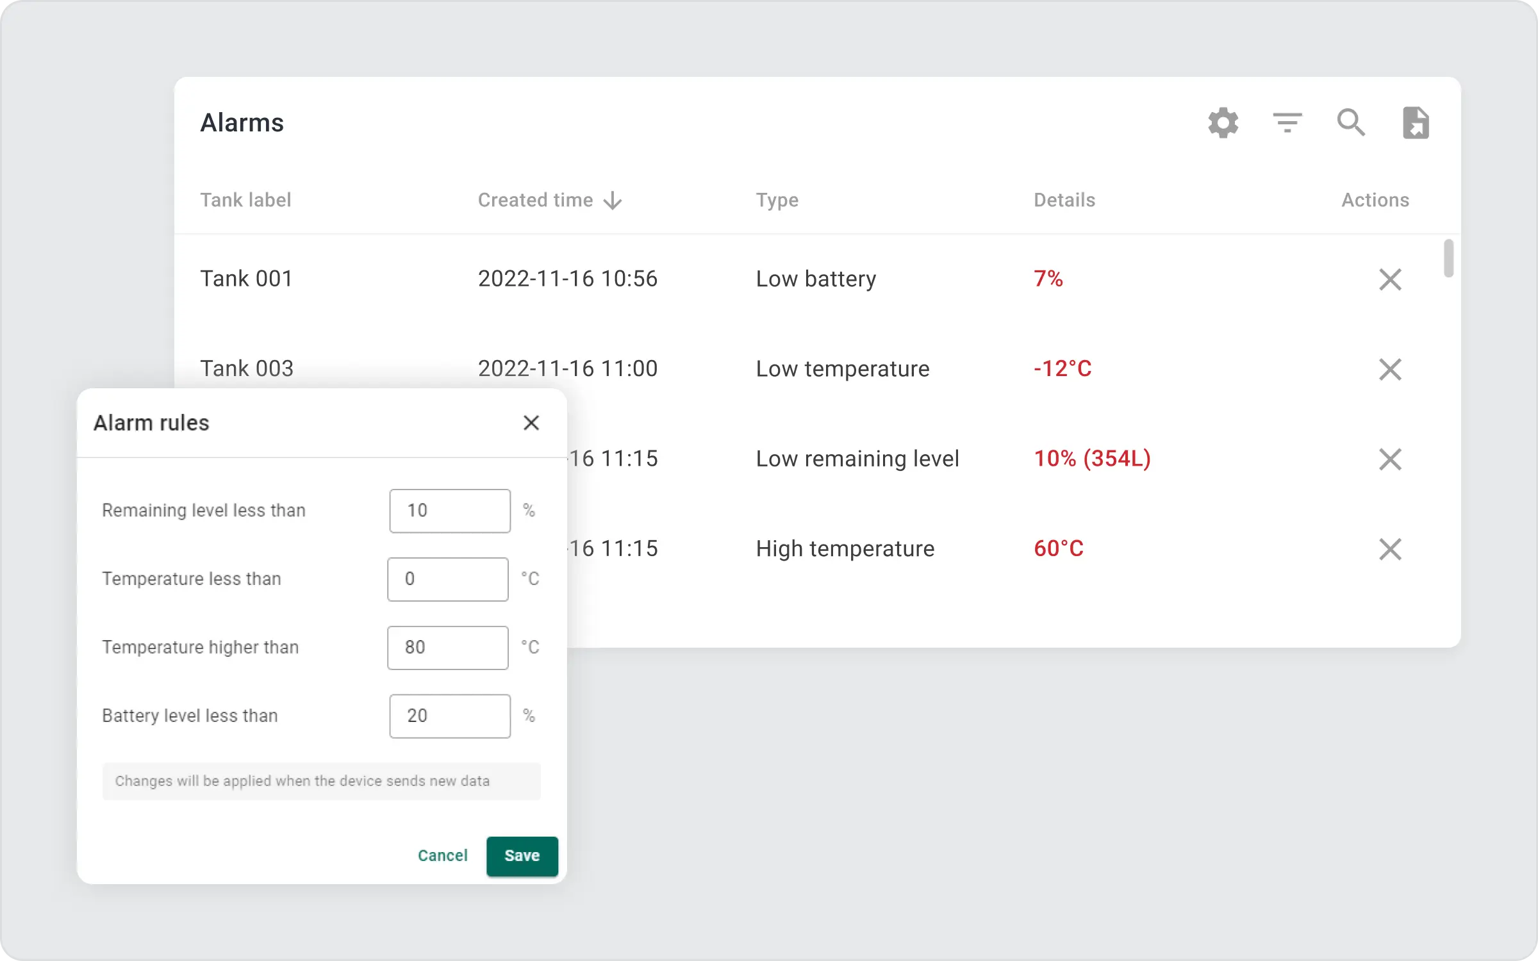Click the alarms table scrollbar
This screenshot has width=1538, height=961.
click(x=1448, y=259)
